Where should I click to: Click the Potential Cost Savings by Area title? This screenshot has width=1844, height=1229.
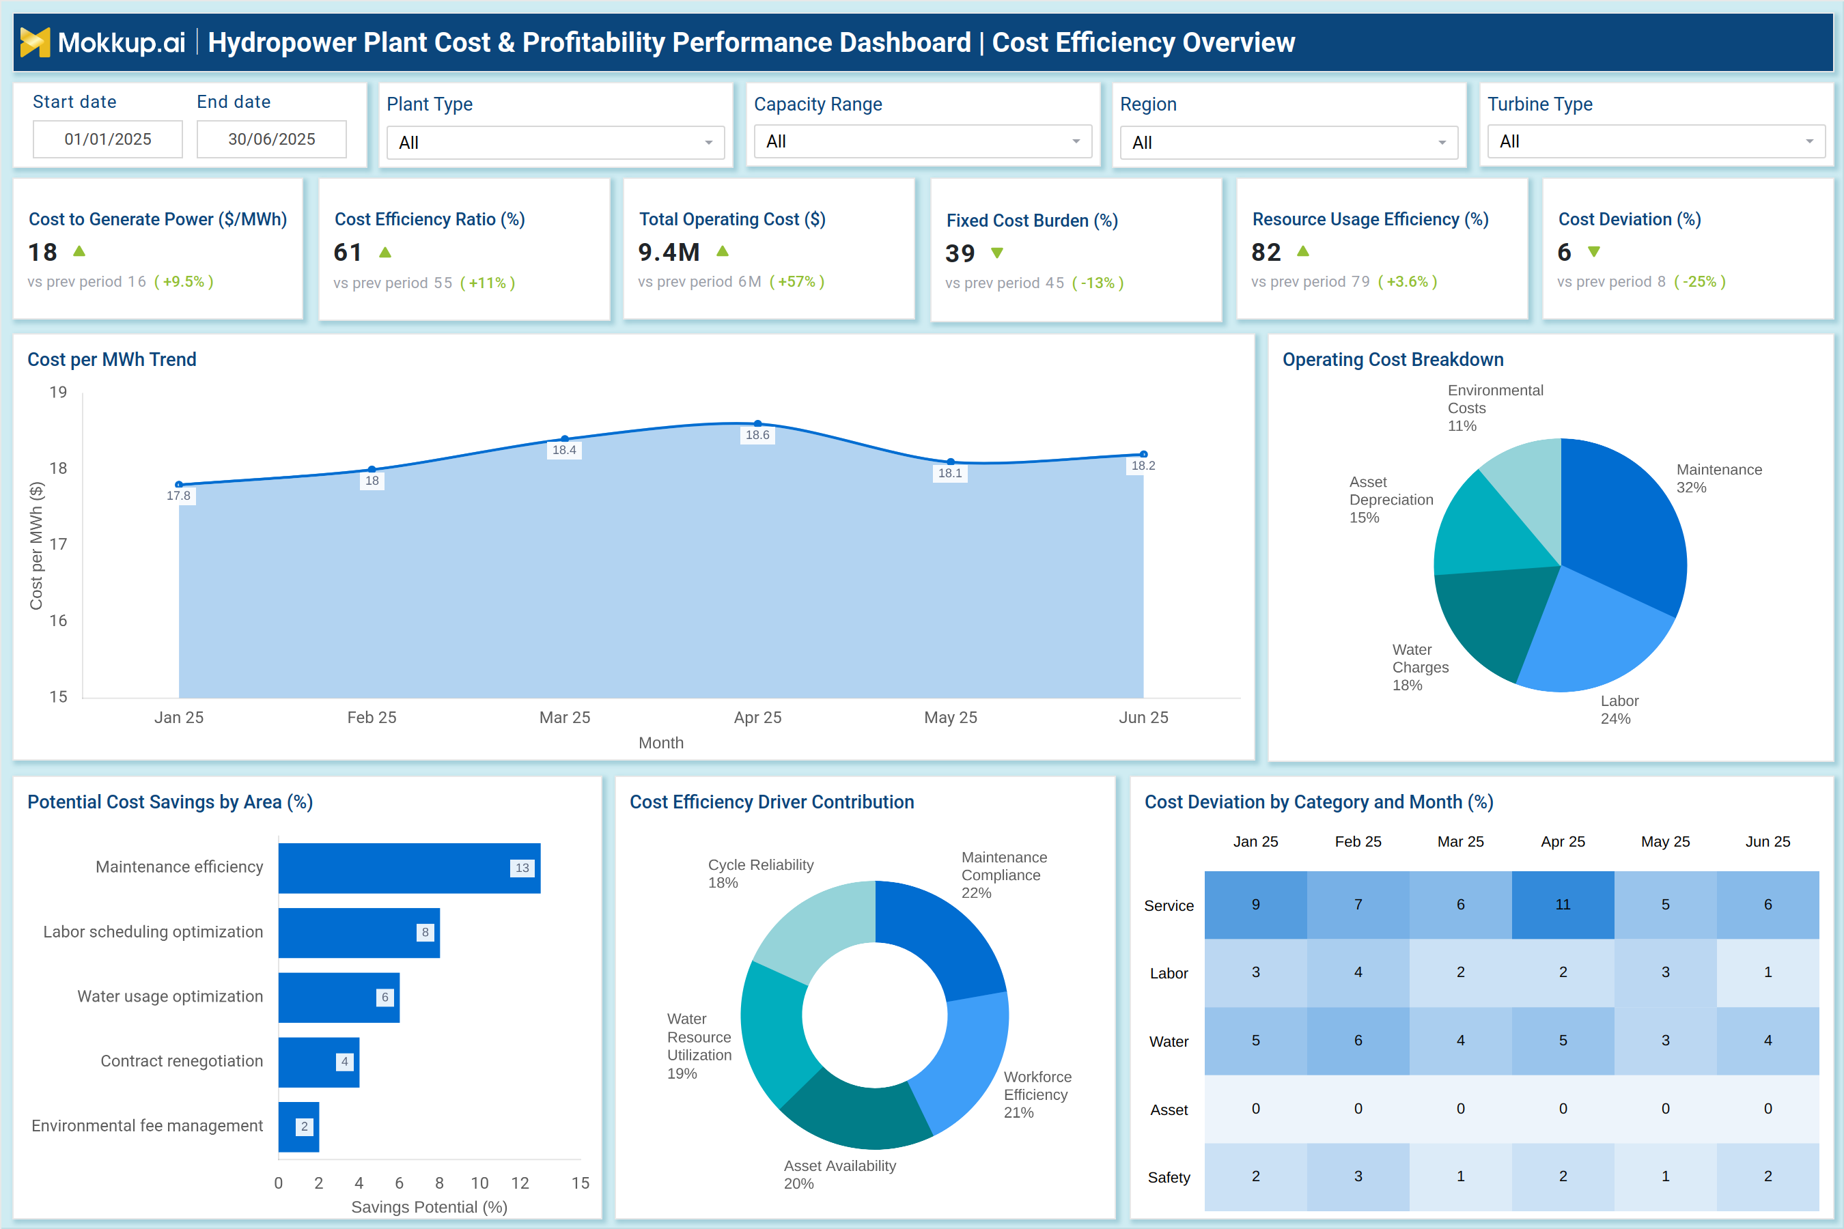tap(170, 803)
